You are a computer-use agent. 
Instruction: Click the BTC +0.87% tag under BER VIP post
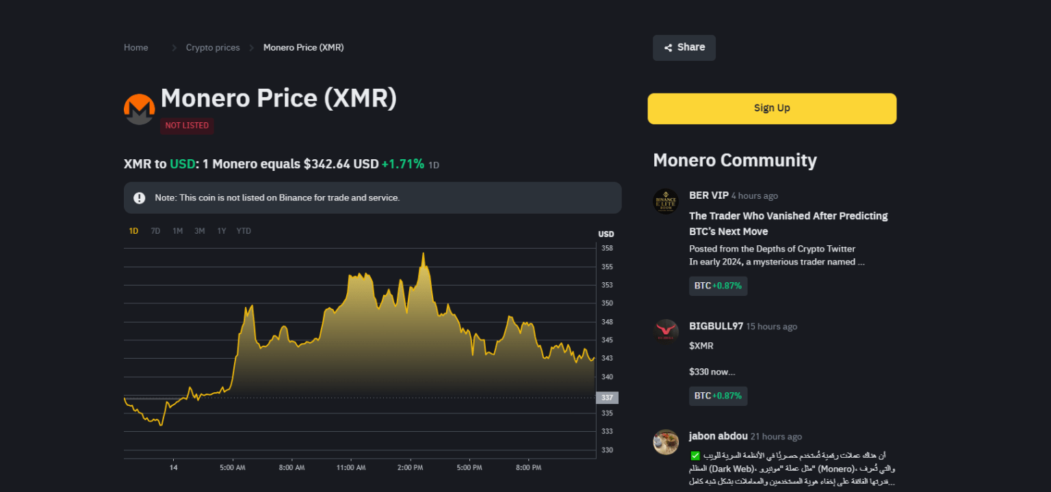pyautogui.click(x=718, y=286)
